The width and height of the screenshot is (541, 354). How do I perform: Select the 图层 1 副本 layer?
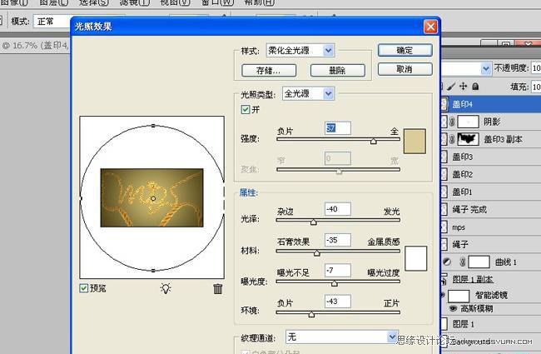coord(490,279)
